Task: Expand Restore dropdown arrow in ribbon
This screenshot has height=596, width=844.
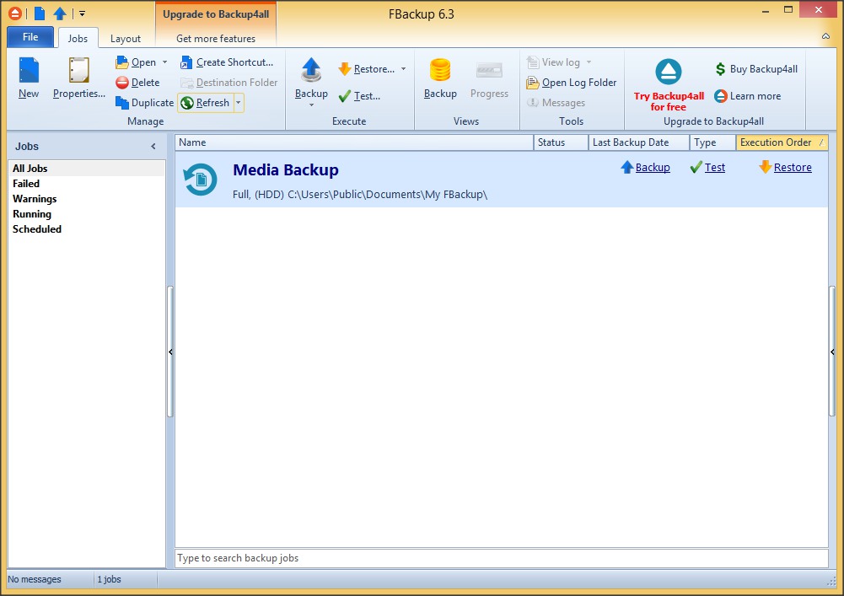Action: point(403,69)
